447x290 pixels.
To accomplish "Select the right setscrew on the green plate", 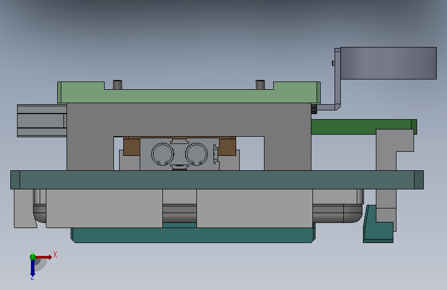I will [260, 85].
